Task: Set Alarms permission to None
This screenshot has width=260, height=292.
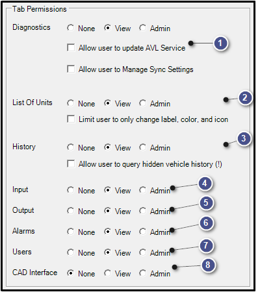Action: (71, 232)
